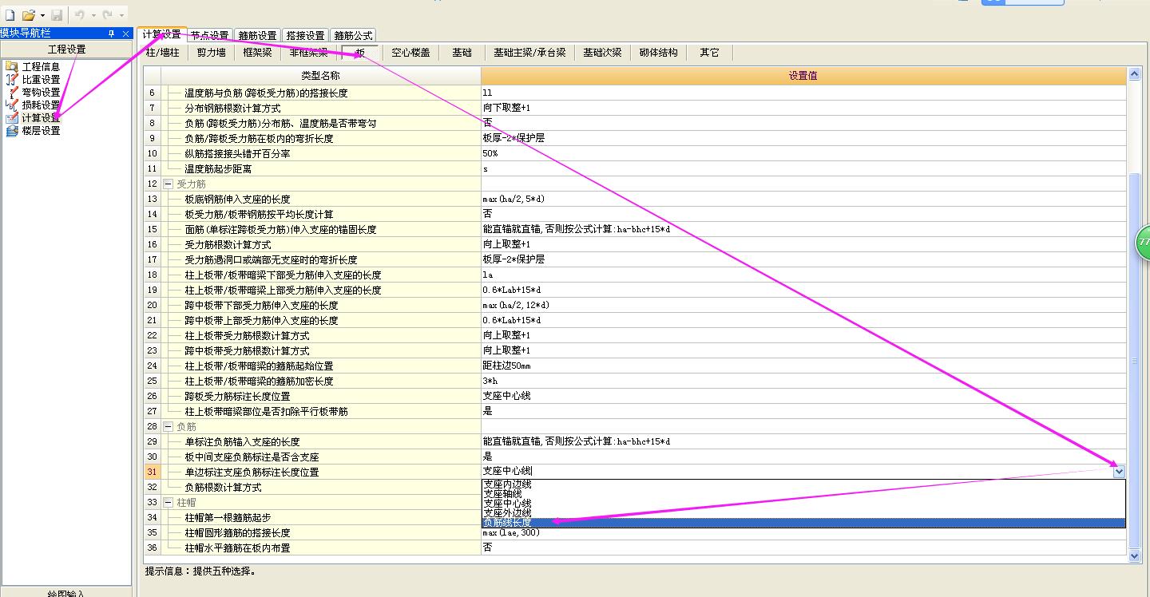Image resolution: width=1150 pixels, height=597 pixels.
Task: Select the 柱/墙柱 sub-tab
Action: coord(163,53)
